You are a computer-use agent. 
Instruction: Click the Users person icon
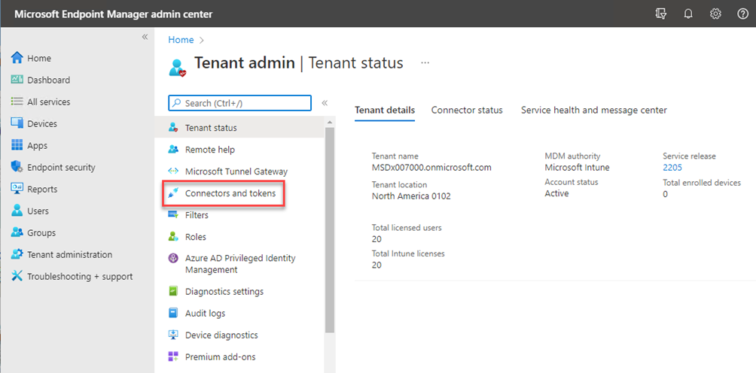17,211
